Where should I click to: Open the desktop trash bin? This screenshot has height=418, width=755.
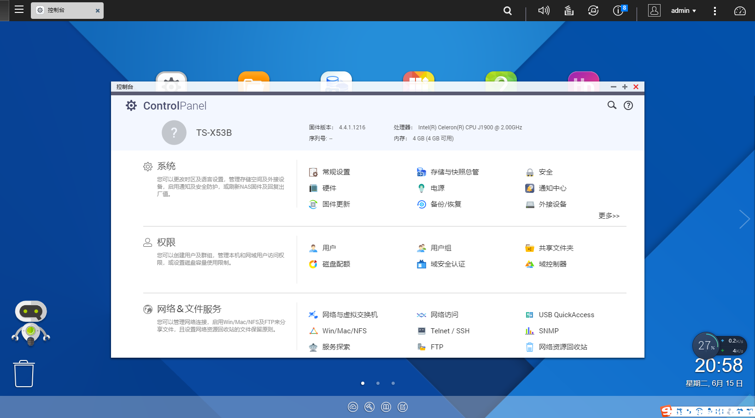click(24, 373)
